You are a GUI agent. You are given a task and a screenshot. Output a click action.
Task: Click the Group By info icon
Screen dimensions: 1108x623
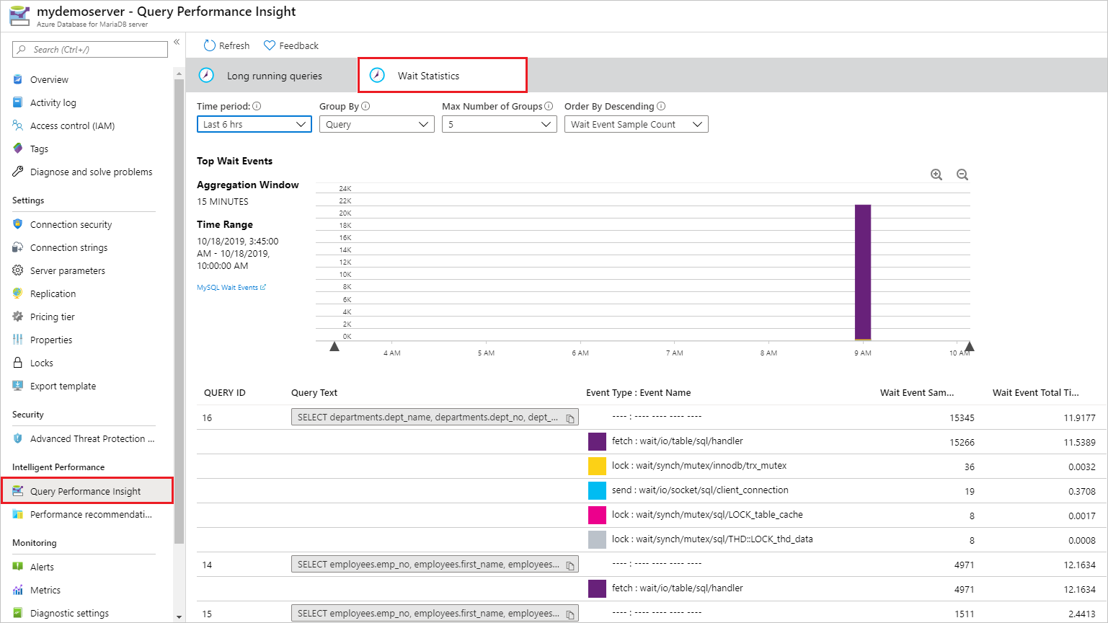click(365, 106)
